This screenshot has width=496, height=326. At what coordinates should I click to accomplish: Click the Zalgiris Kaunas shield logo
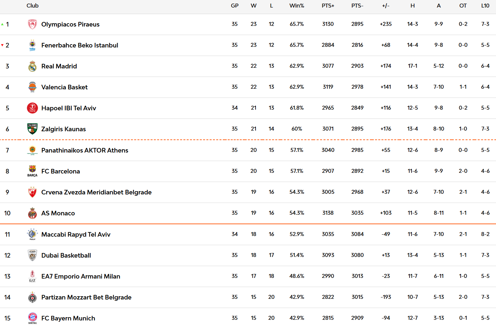(x=32, y=129)
